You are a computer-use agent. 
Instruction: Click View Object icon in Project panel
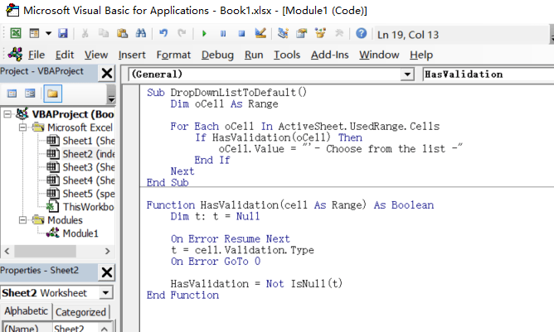coord(30,94)
